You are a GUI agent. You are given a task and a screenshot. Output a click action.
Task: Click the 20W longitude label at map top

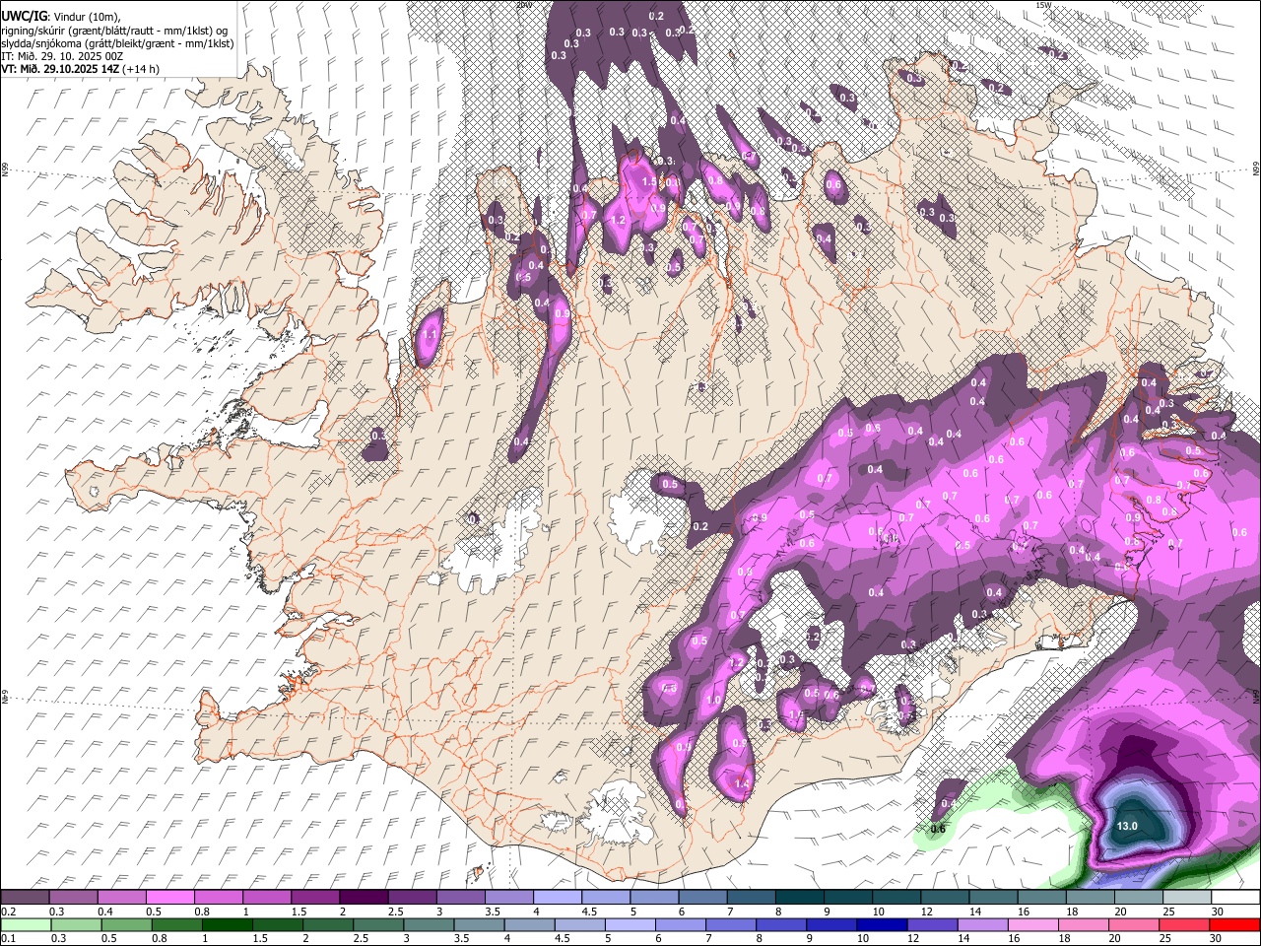coord(524,5)
